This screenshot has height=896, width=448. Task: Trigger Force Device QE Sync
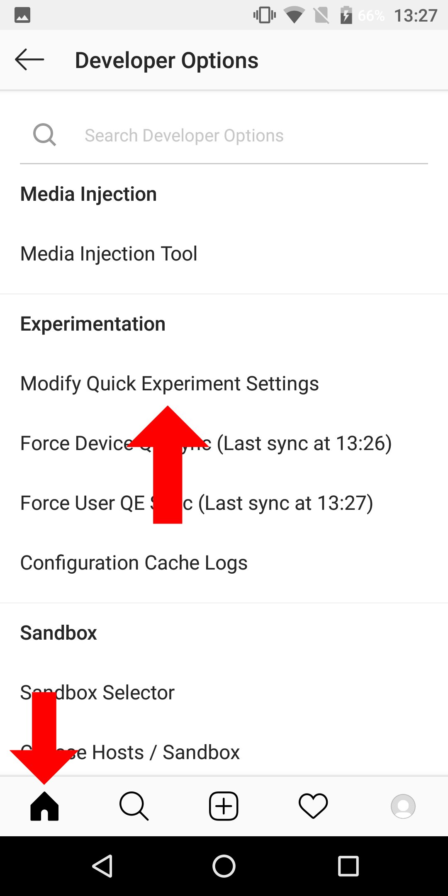[x=224, y=443]
